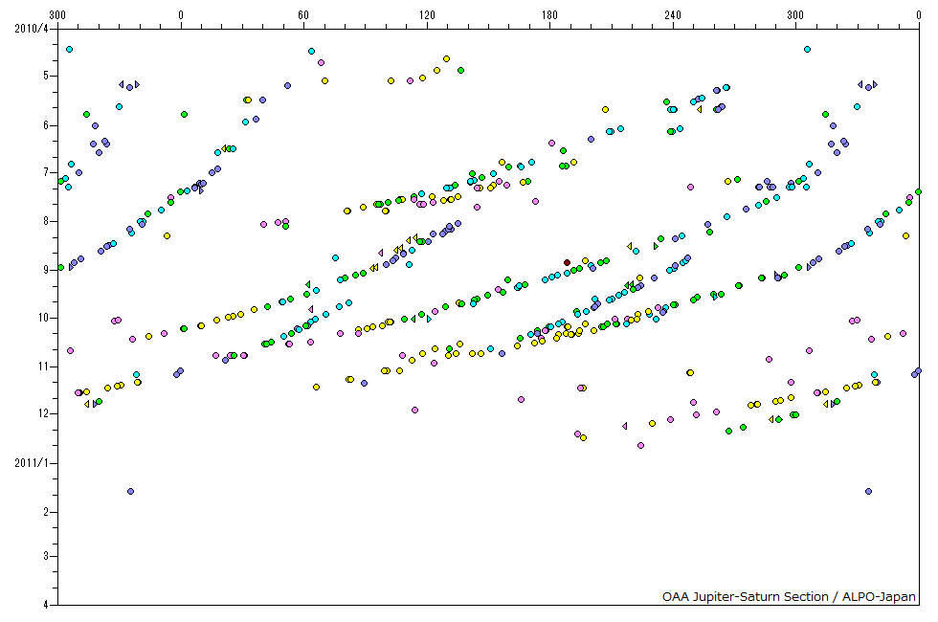The width and height of the screenshot is (938, 622).
Task: Click the "2010/4" date label
Action: tap(32, 29)
